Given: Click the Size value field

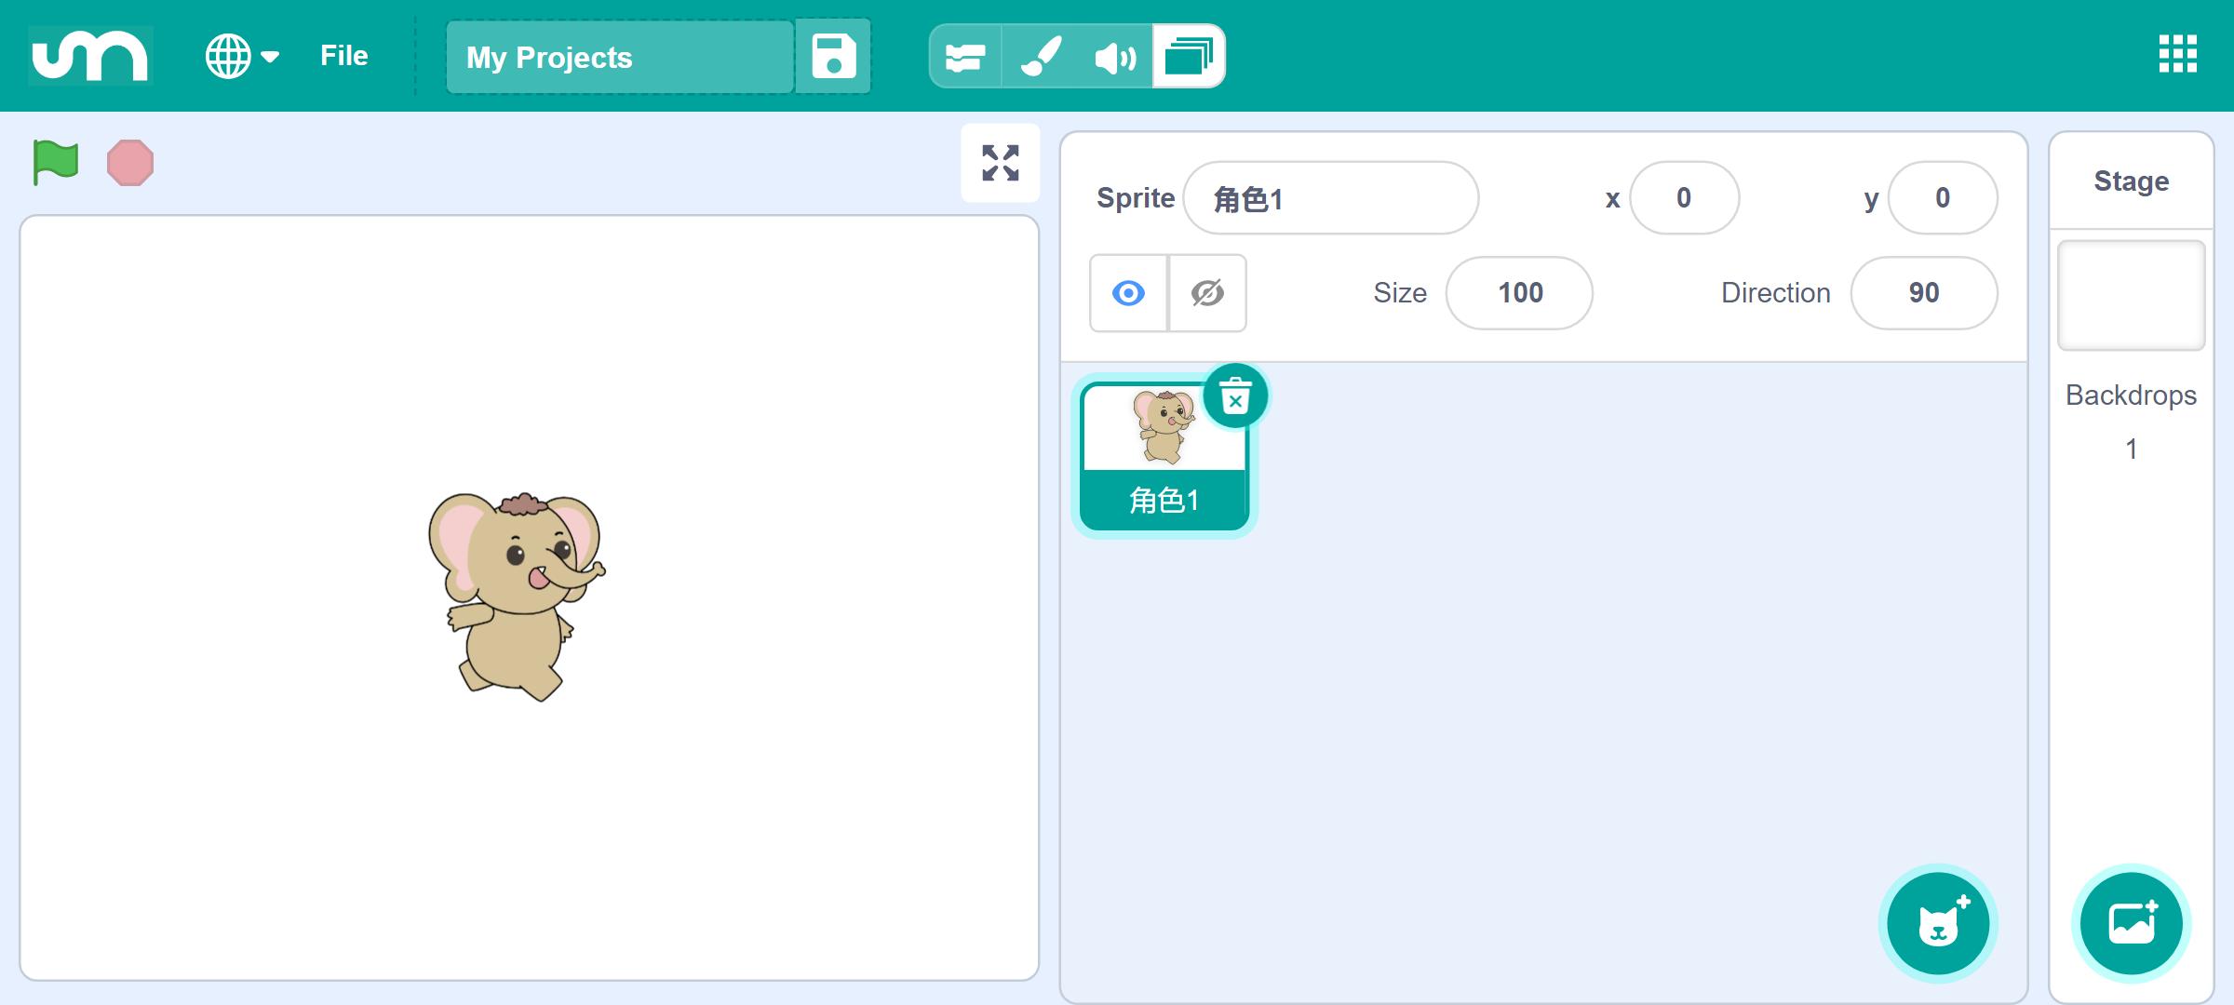Looking at the screenshot, I should coord(1519,293).
